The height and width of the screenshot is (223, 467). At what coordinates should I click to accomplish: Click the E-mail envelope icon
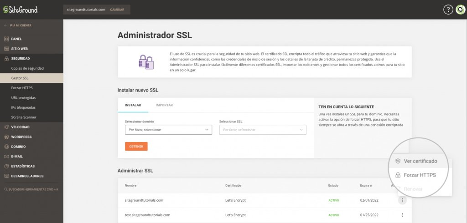point(6,157)
